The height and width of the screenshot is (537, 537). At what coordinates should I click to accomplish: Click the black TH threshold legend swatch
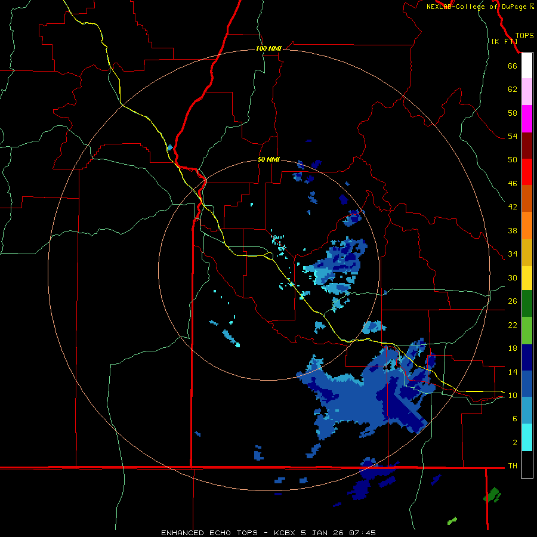[x=527, y=464]
